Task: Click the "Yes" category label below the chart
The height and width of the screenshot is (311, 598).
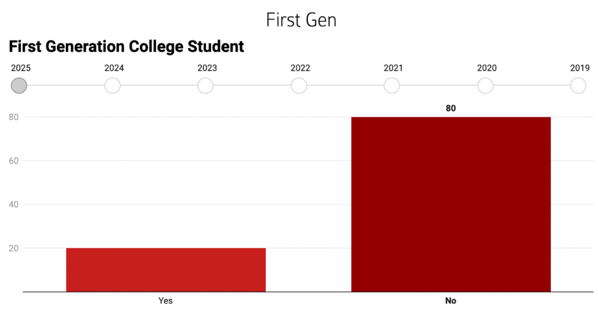Action: (166, 301)
